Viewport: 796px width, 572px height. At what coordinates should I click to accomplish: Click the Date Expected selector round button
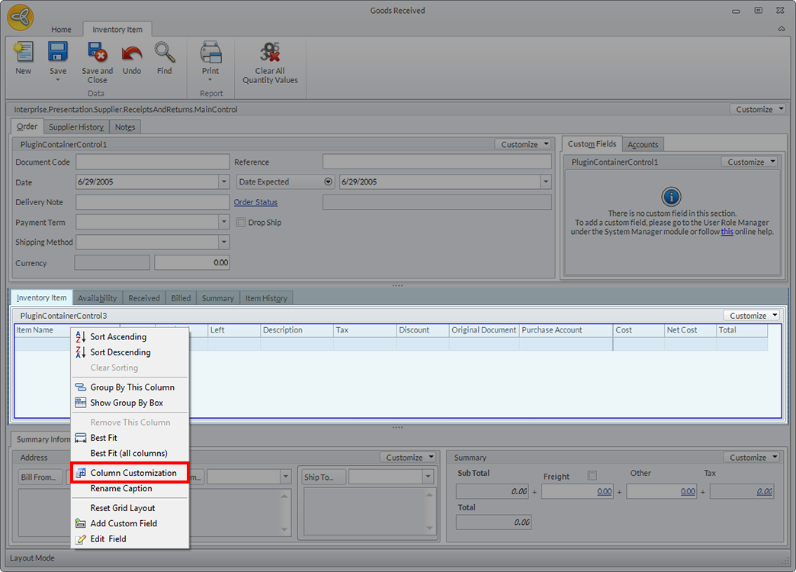(329, 182)
